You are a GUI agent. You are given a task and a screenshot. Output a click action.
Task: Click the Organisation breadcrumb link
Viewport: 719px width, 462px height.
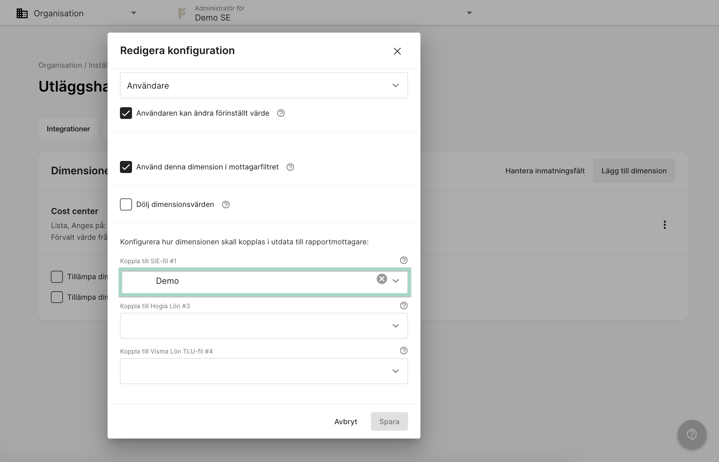(60, 65)
